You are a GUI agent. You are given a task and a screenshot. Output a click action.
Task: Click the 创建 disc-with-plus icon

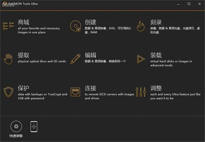click(x=76, y=26)
